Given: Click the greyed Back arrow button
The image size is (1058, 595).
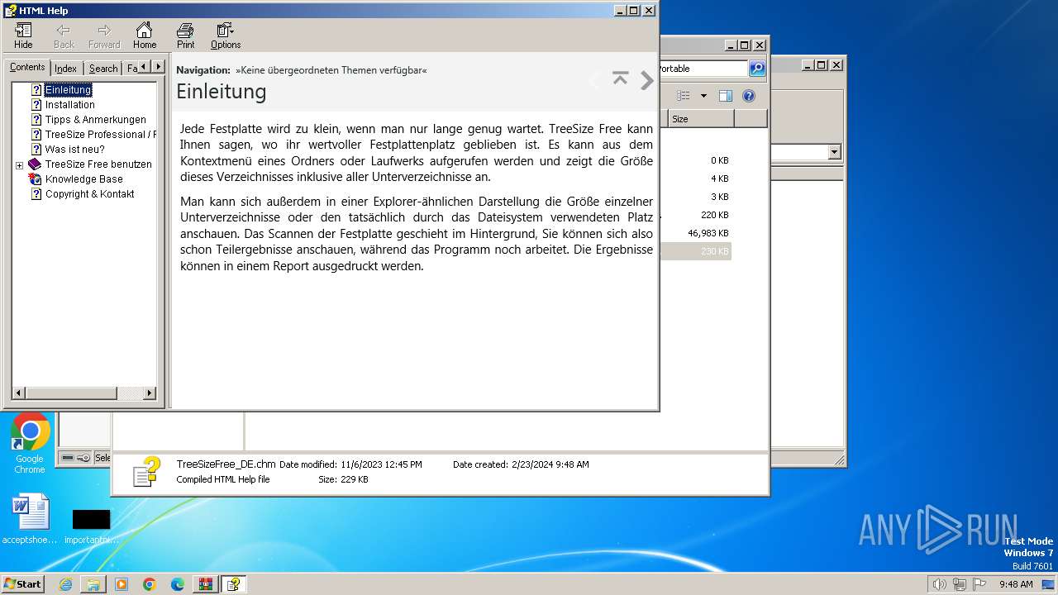Looking at the screenshot, I should click(x=64, y=36).
